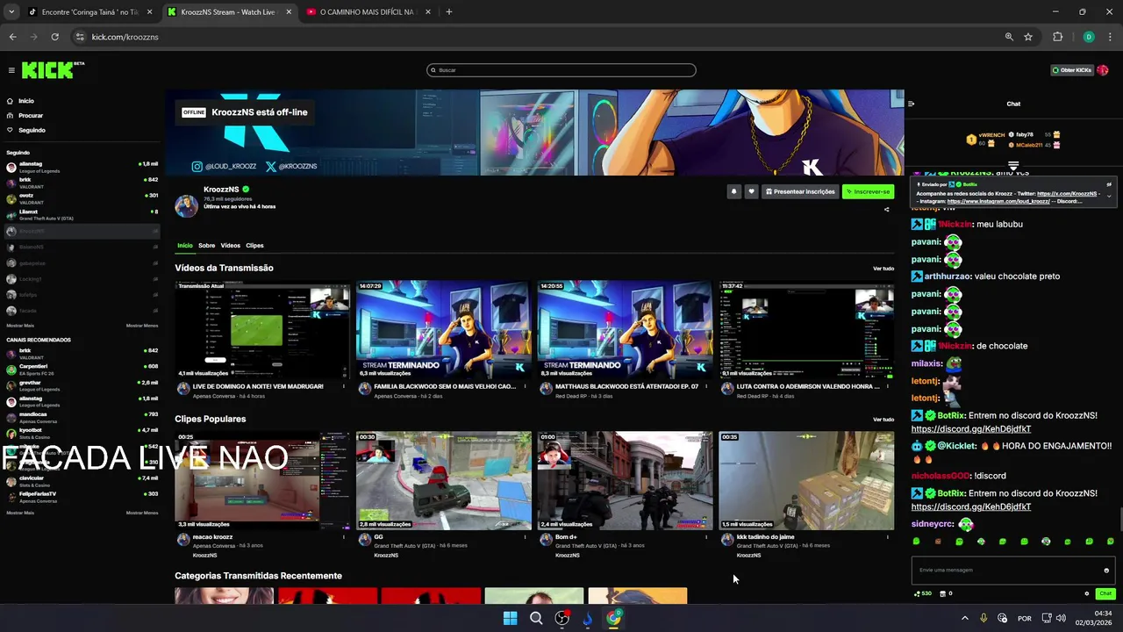Click Mostrar Mais under Canais Recomendados
Image resolution: width=1123 pixels, height=632 pixels.
point(20,513)
